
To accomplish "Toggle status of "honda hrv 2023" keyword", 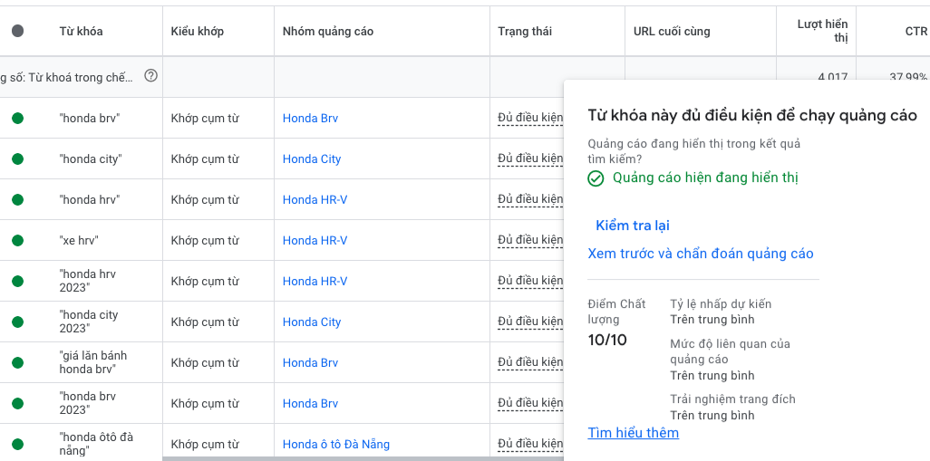I will tap(17, 281).
